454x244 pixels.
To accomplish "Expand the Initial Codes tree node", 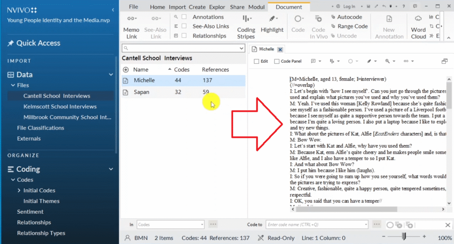I will [x=19, y=191].
